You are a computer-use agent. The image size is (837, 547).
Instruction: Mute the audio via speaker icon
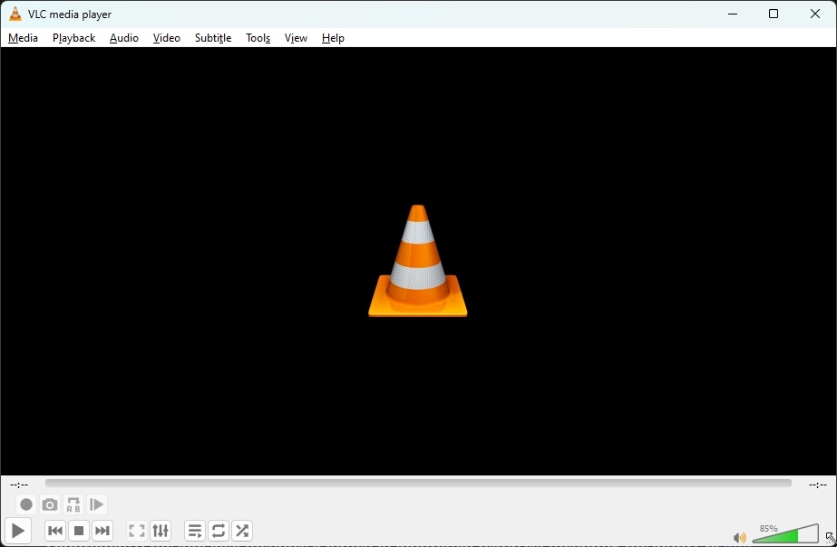[738, 536]
